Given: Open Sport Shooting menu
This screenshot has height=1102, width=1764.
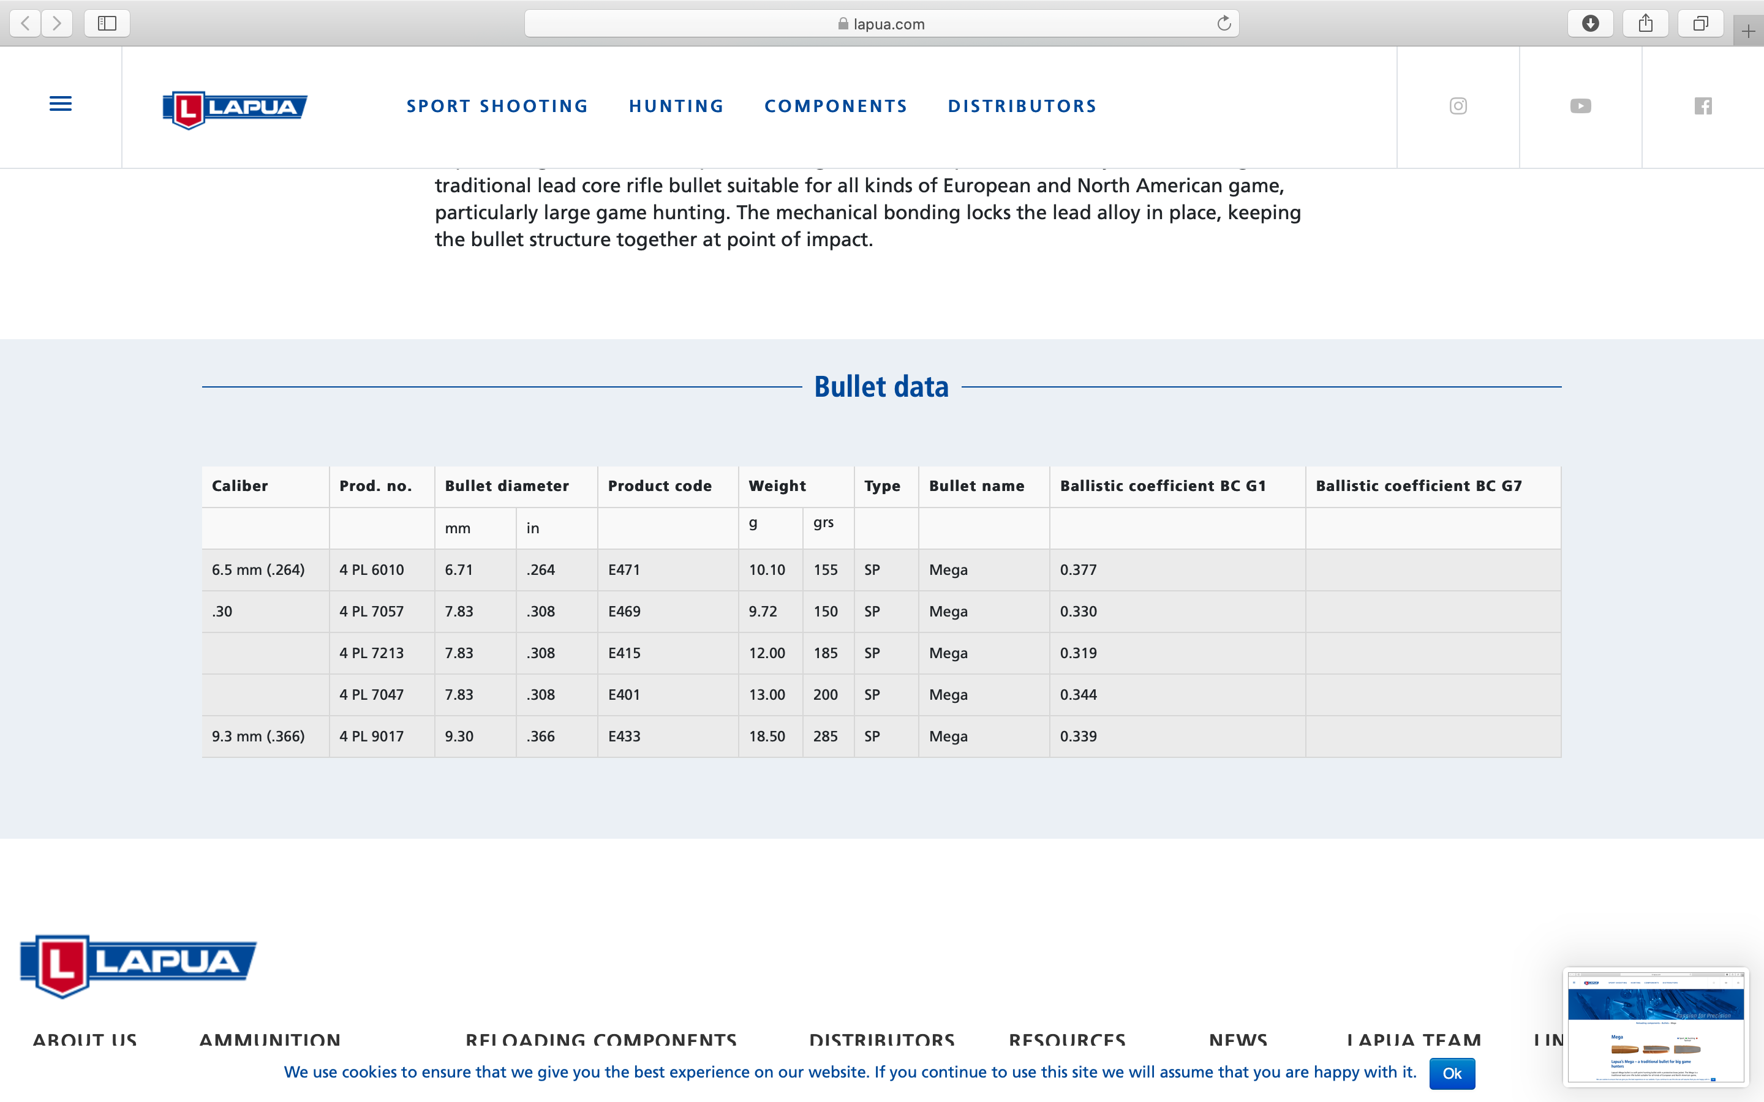Looking at the screenshot, I should click(497, 107).
